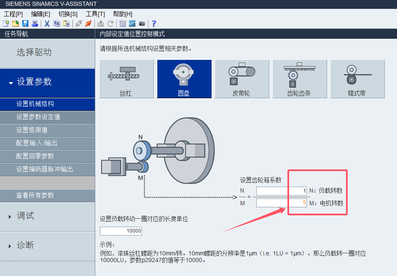Click the blue help question mark icon
The height and width of the screenshot is (276, 397).
(154, 24)
